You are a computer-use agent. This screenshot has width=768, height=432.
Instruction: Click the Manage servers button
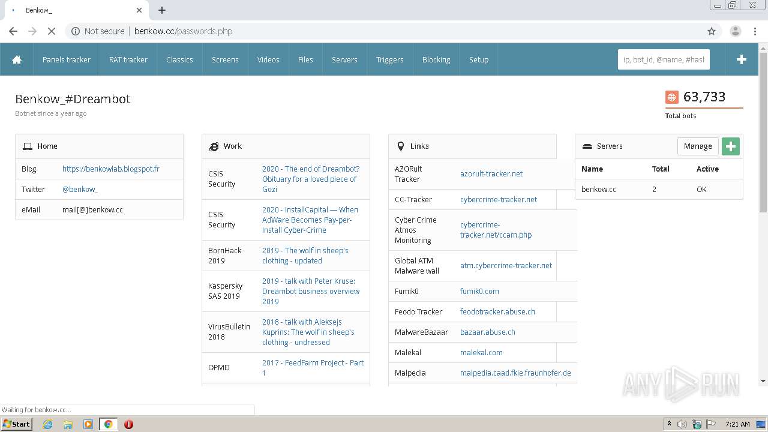click(x=698, y=146)
